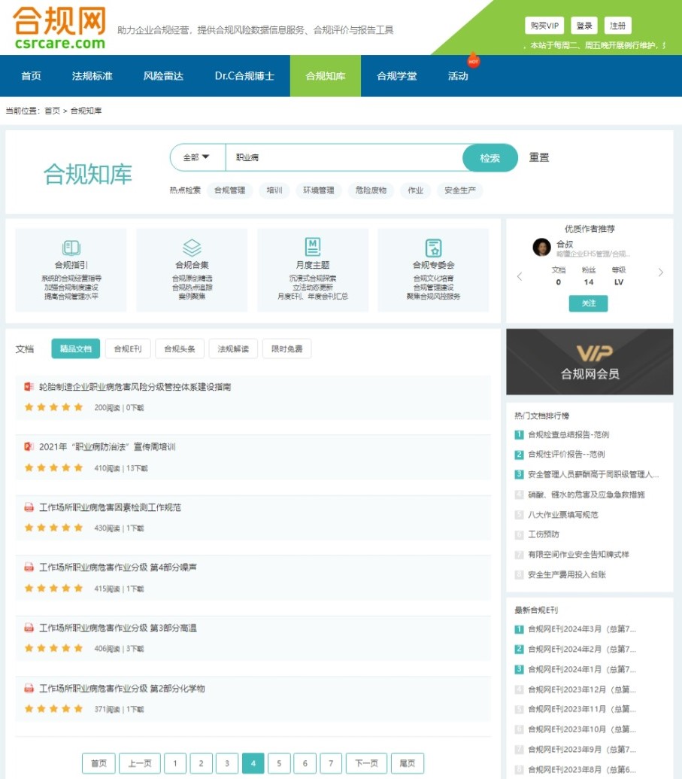The image size is (682, 779).
Task: Click star rating of 轮胎制造企业 document
Action: [x=53, y=407]
